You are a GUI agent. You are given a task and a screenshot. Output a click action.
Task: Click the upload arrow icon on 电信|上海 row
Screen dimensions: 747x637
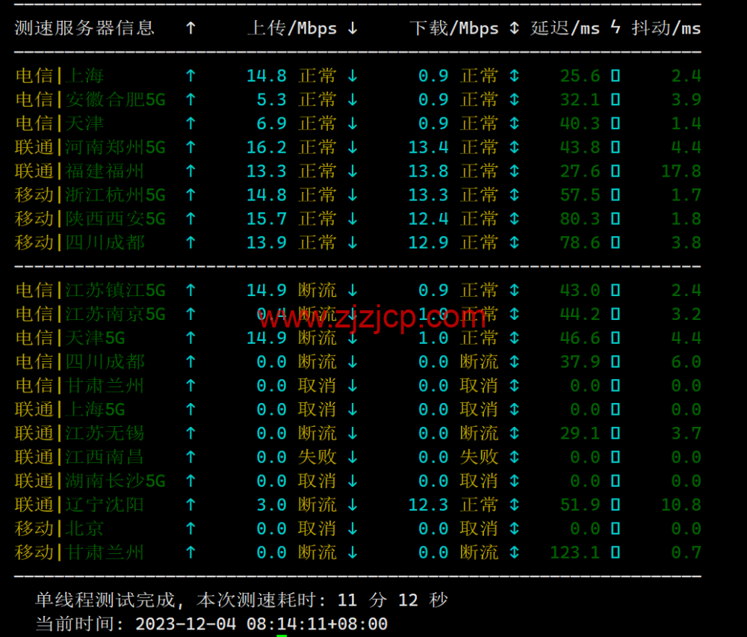coord(191,76)
